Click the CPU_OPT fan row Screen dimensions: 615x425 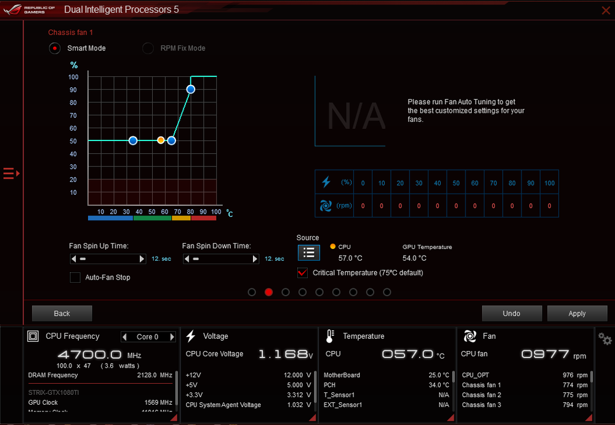coord(525,375)
